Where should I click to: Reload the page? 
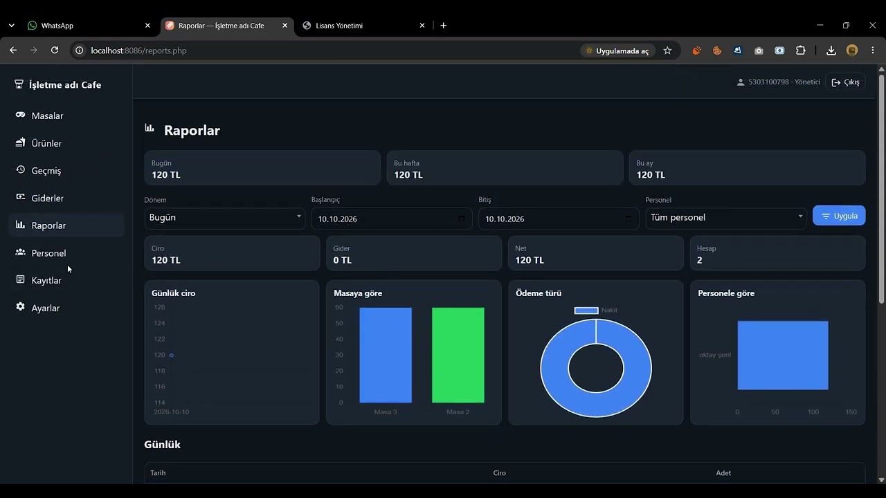pyautogui.click(x=55, y=50)
